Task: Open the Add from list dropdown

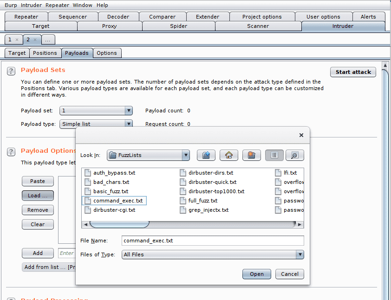Action: (49, 267)
